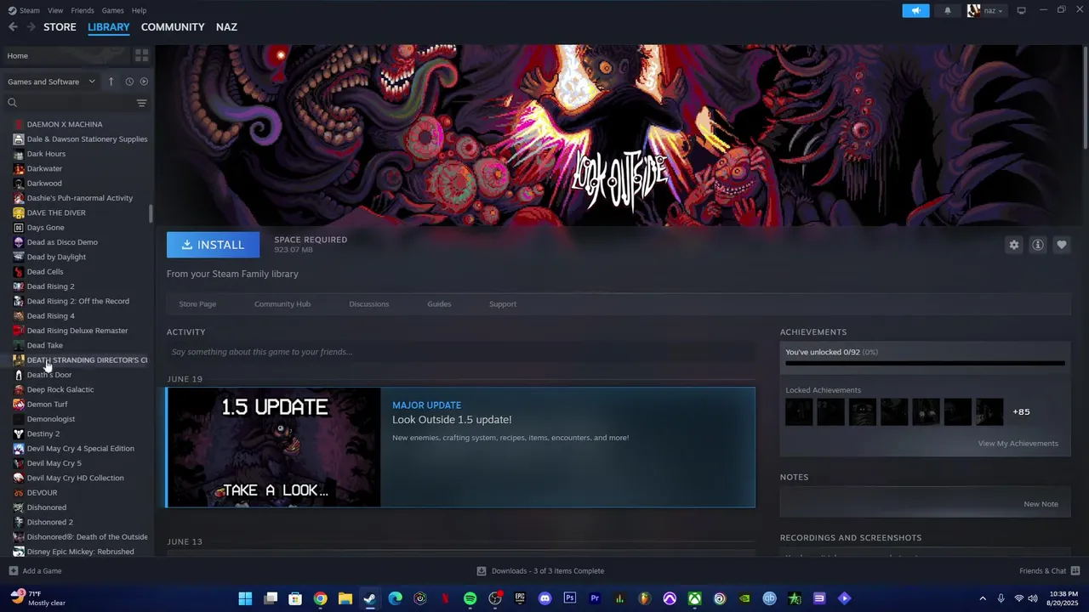Viewport: 1089px width, 612px height.
Task: Click the INSTALL button
Action: pos(213,245)
